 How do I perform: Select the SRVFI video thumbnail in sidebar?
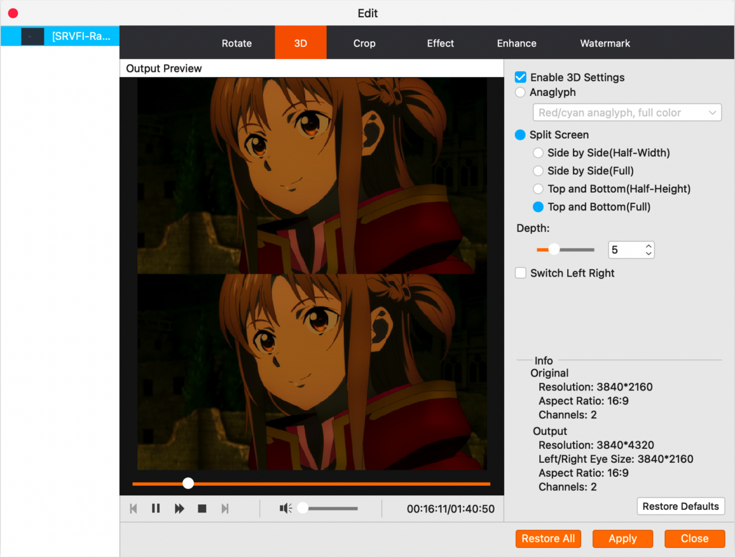point(33,36)
